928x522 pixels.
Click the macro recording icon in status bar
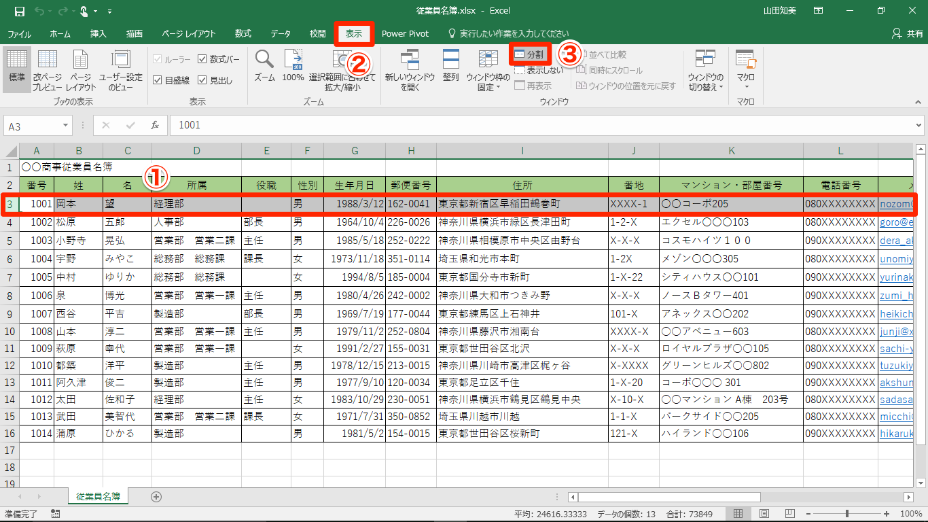pos(55,514)
